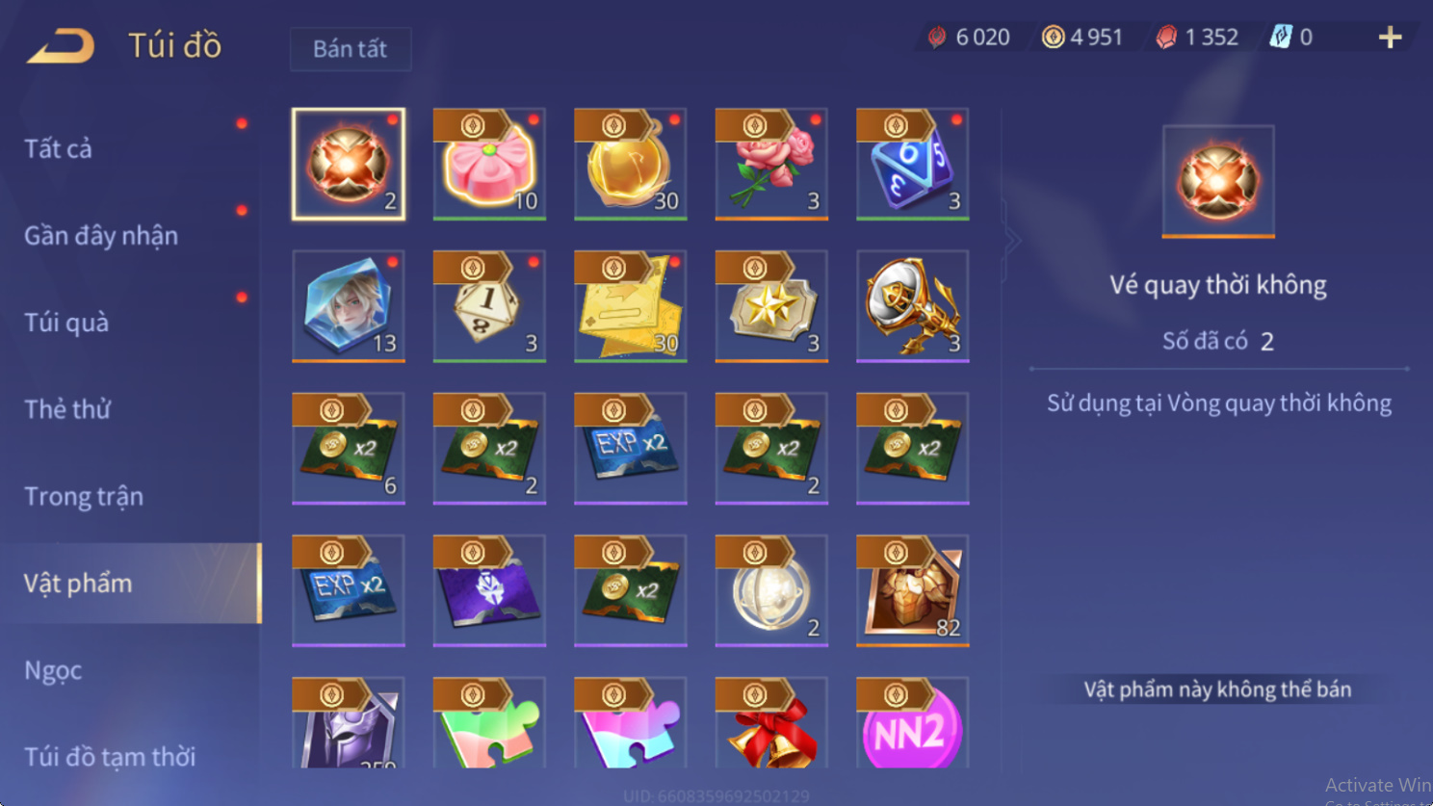Switch to Thẻ thử tab
This screenshot has width=1433, height=806.
(x=67, y=409)
